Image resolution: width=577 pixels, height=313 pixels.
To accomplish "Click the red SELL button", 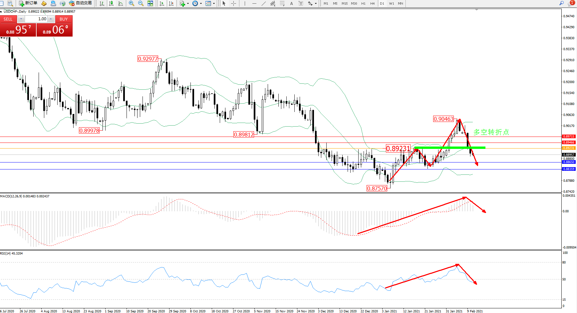I will (x=8, y=19).
